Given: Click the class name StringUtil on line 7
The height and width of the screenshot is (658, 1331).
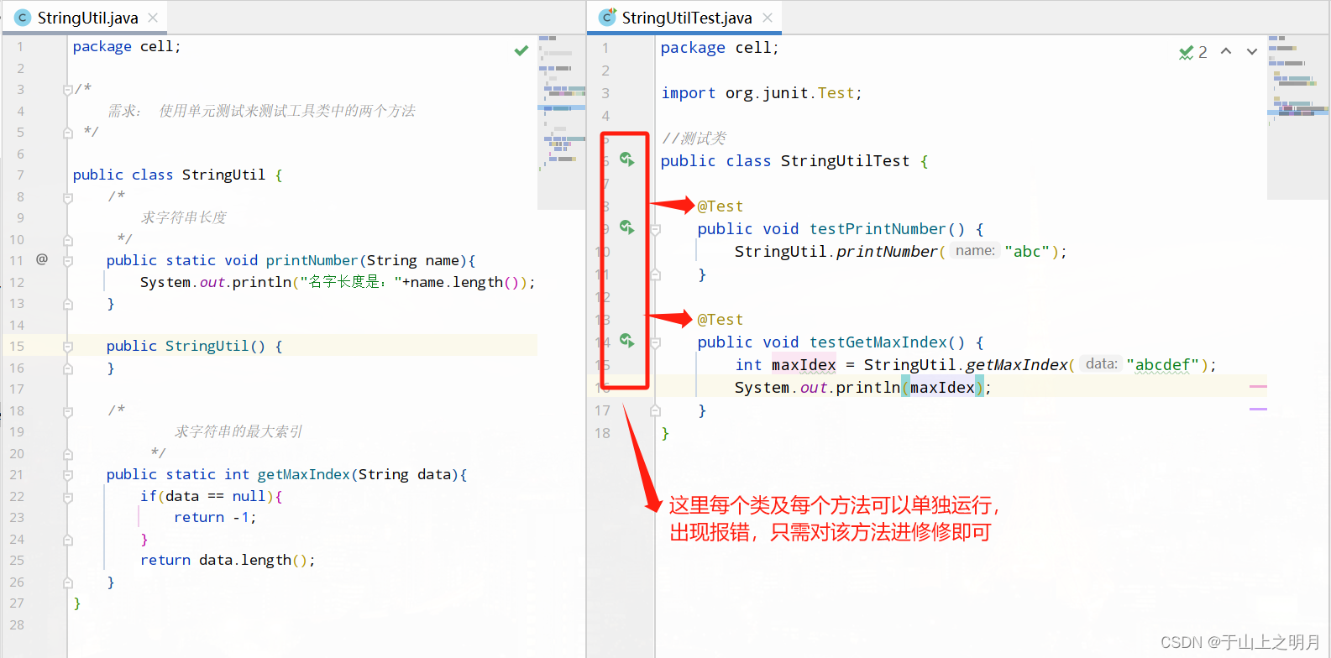Looking at the screenshot, I should click(x=223, y=175).
